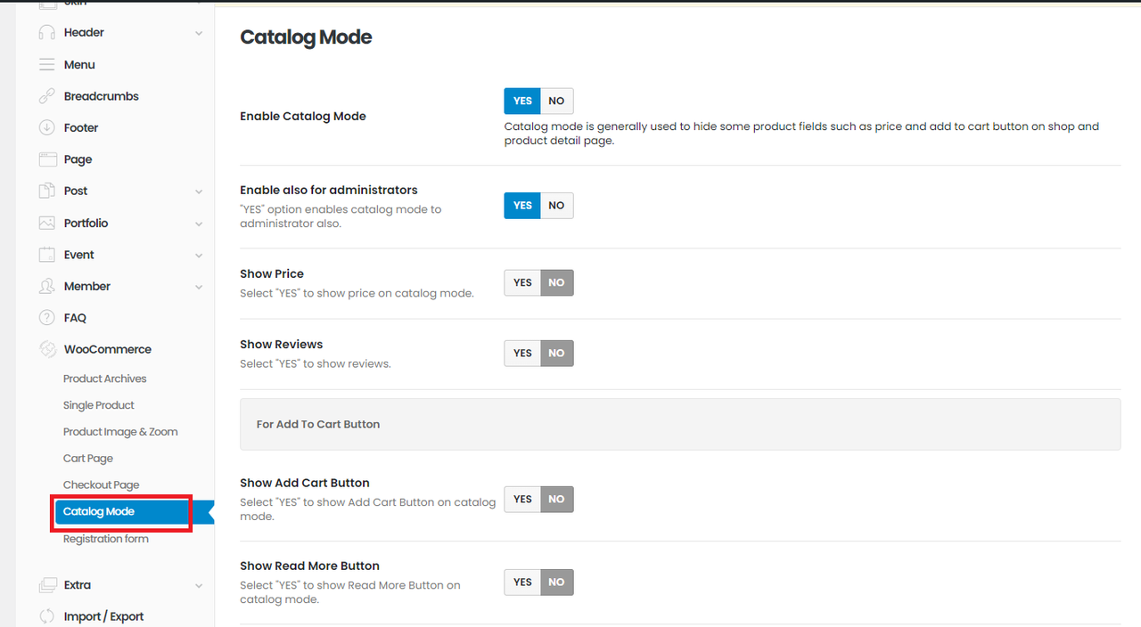Screen dimensions: 1141x627
Task: Click the documents icon beside Post
Action: click(x=47, y=191)
